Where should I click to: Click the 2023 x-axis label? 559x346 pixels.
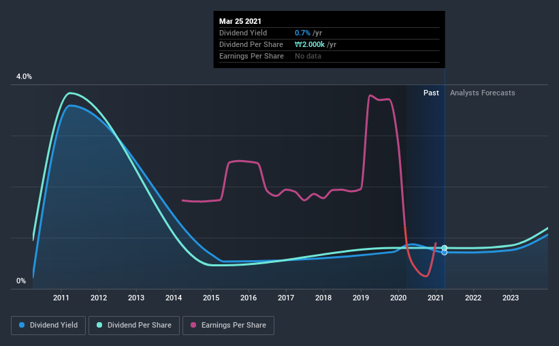click(x=511, y=298)
